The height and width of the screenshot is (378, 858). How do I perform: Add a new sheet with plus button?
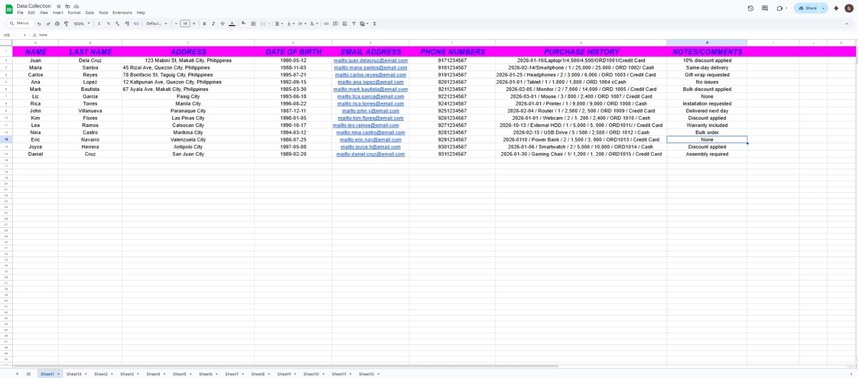(17, 374)
